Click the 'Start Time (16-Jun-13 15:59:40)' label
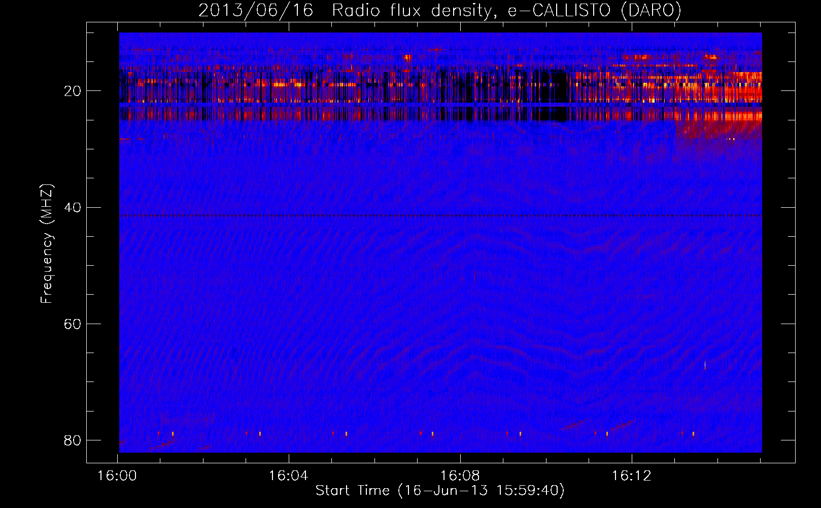821x508 pixels. (440, 491)
